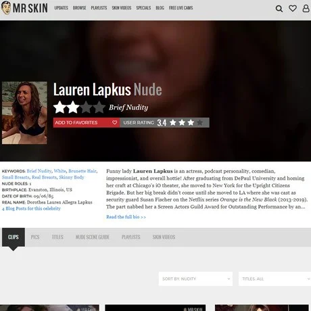Click the user rating stars bar
Image resolution: width=311 pixels, height=311 pixels.
point(164,122)
